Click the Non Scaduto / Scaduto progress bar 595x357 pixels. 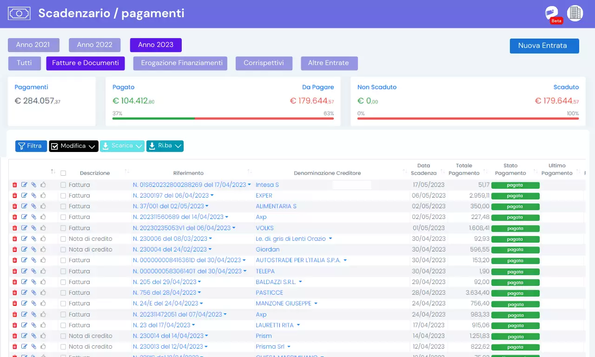pyautogui.click(x=468, y=119)
